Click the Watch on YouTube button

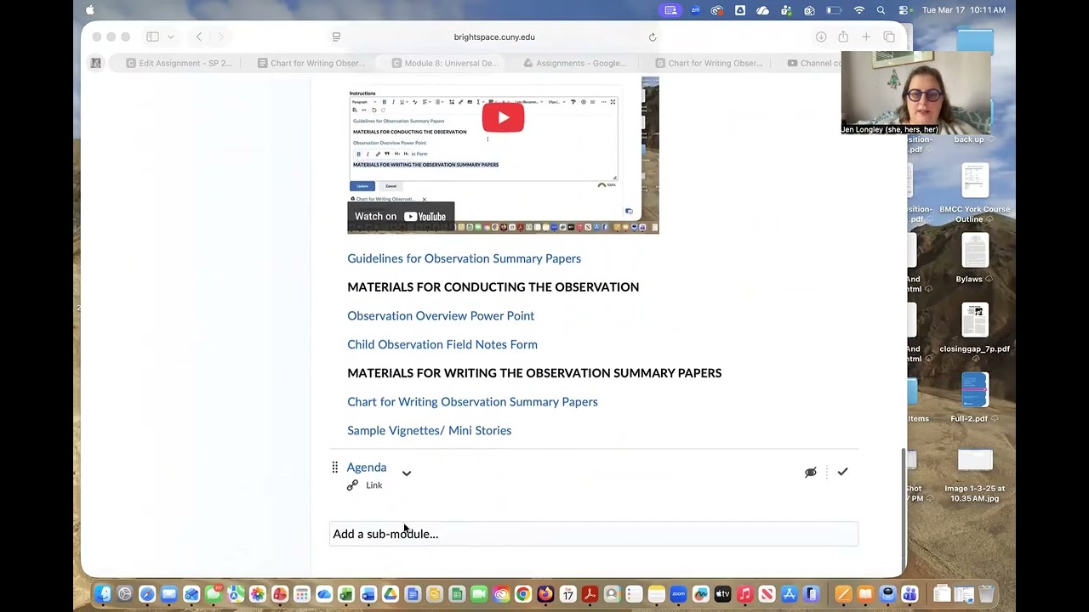pyautogui.click(x=401, y=217)
